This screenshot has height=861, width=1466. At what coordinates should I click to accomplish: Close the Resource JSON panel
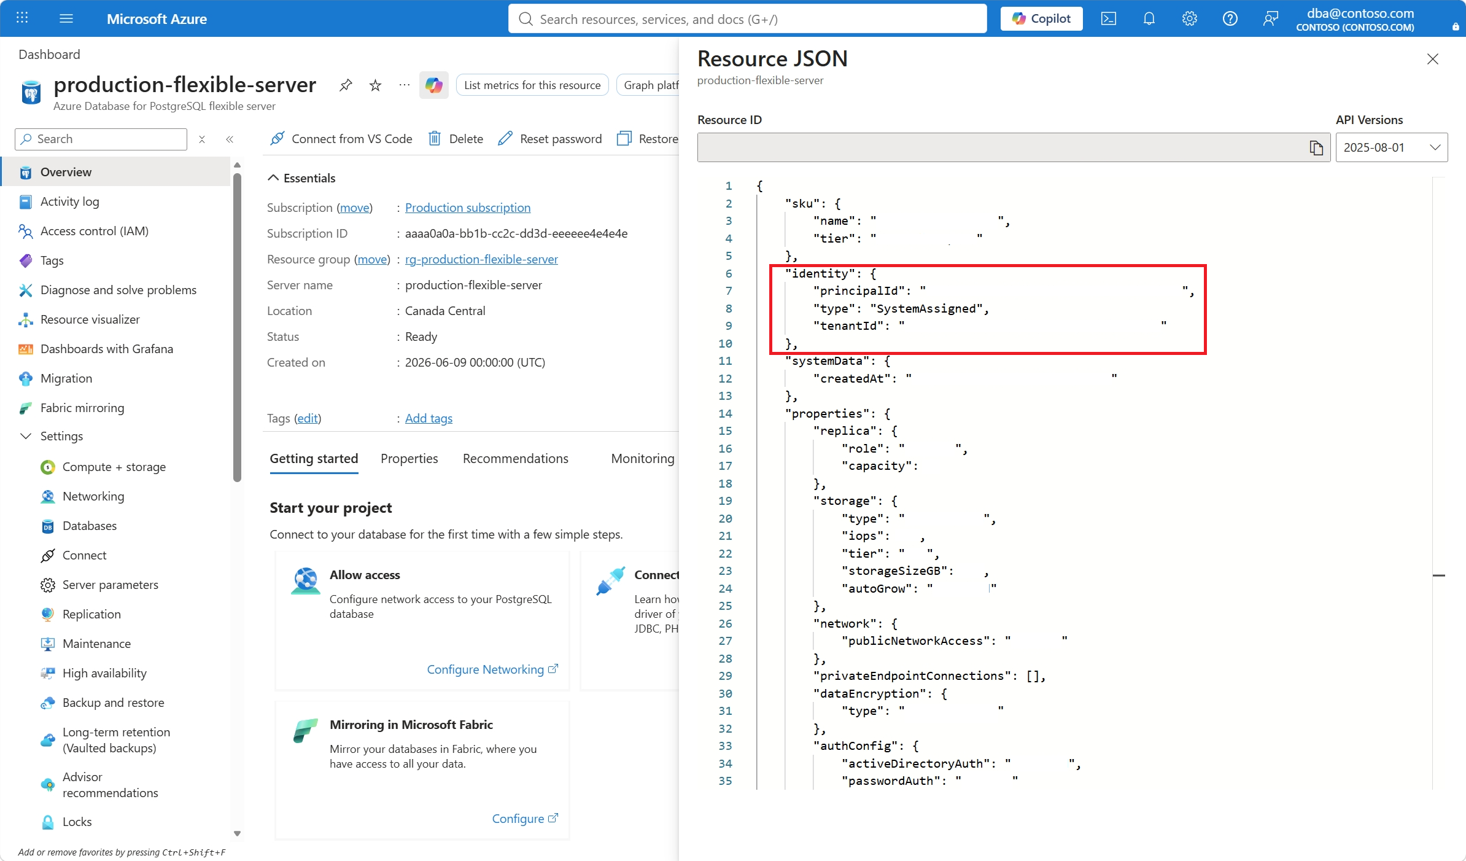pos(1433,59)
